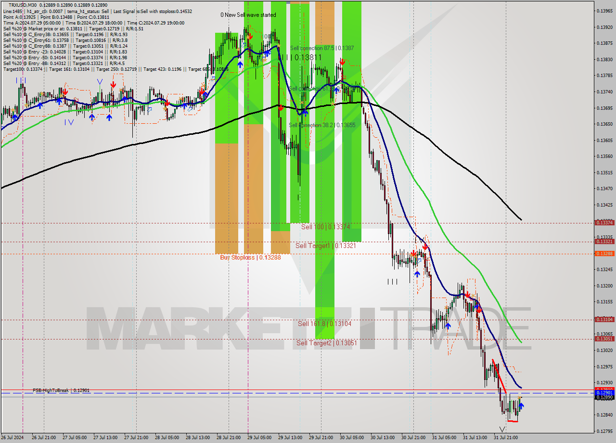
Task: Click the 0.13245 price scale value
Action: pos(604,269)
